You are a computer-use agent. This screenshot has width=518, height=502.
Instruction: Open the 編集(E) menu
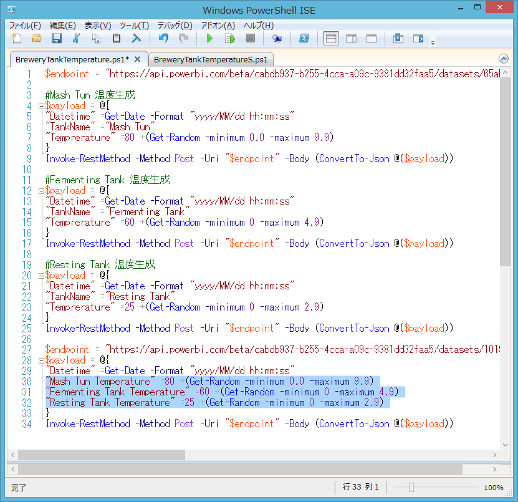pyautogui.click(x=63, y=26)
